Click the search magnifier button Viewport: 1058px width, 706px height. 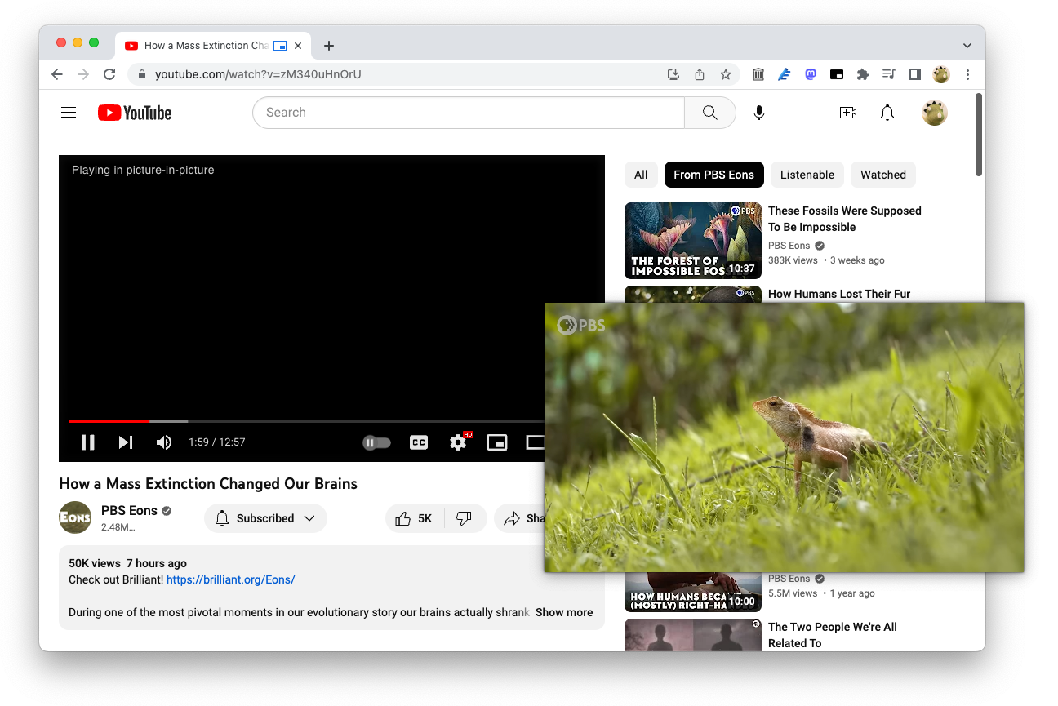(710, 113)
